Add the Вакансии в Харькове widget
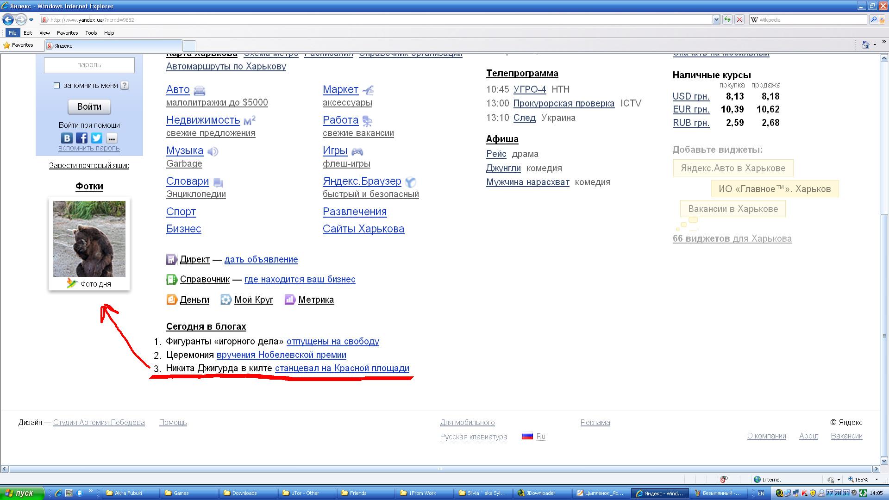This screenshot has height=500, width=889. coord(733,209)
